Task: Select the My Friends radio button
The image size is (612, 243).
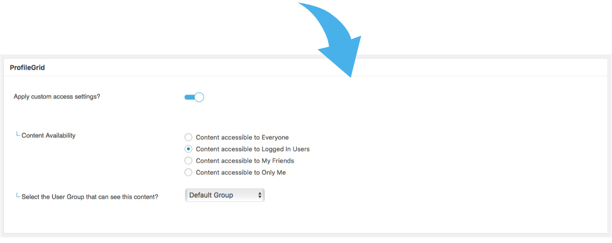Action: (x=188, y=161)
